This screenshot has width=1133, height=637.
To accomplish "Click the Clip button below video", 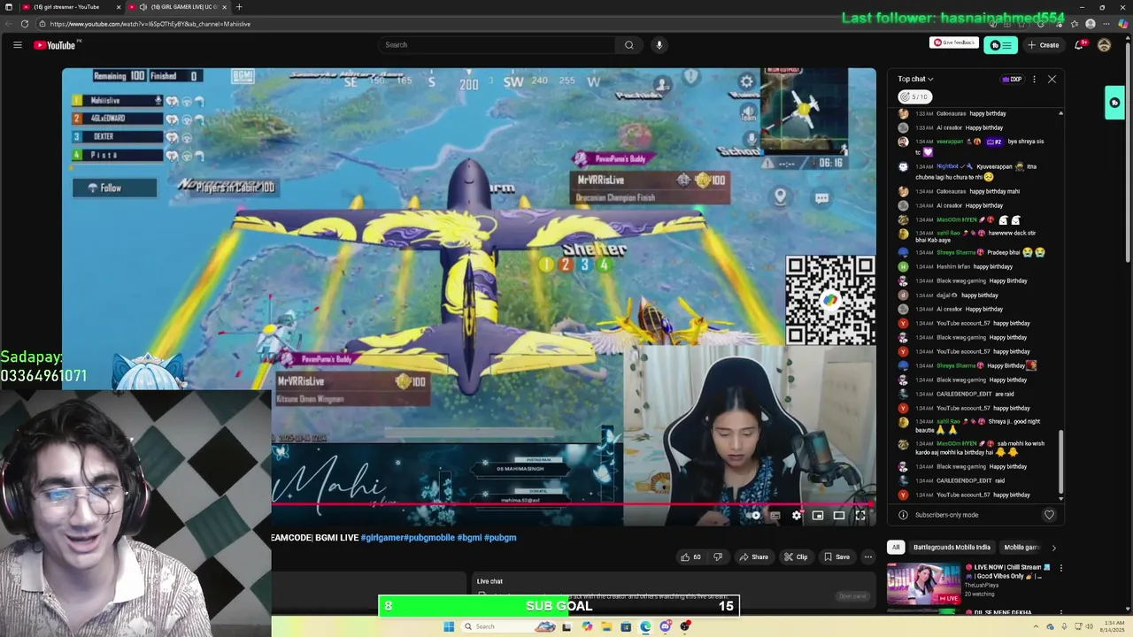I will (x=796, y=557).
